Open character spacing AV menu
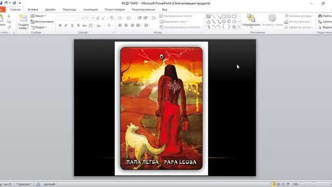This screenshot has width=332, height=187. 91,25
